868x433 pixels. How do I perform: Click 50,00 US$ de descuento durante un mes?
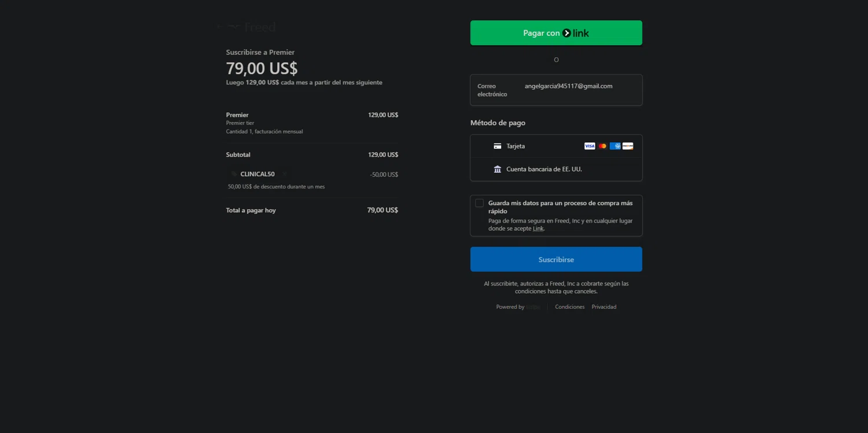(277, 187)
